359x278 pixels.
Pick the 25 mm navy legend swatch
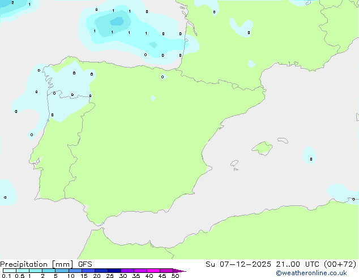[x=114, y=271]
